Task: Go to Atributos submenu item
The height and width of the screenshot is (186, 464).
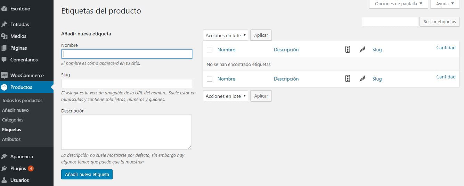Action: coord(11,139)
